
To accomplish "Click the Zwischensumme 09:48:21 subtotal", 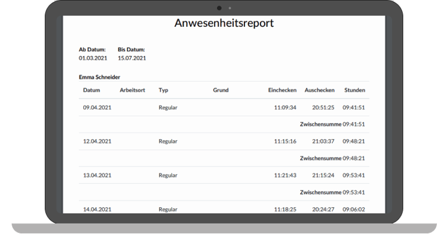I will (x=332, y=158).
